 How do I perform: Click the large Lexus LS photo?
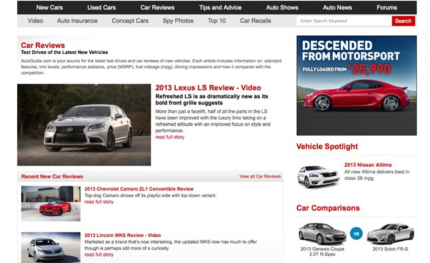[84, 125]
